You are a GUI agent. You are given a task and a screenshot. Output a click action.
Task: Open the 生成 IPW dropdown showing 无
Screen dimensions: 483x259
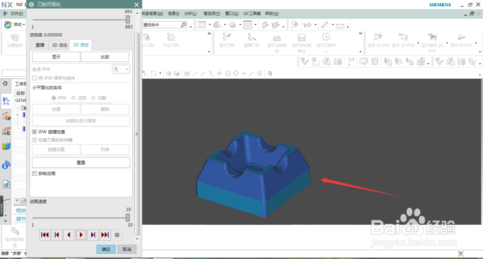pos(121,70)
